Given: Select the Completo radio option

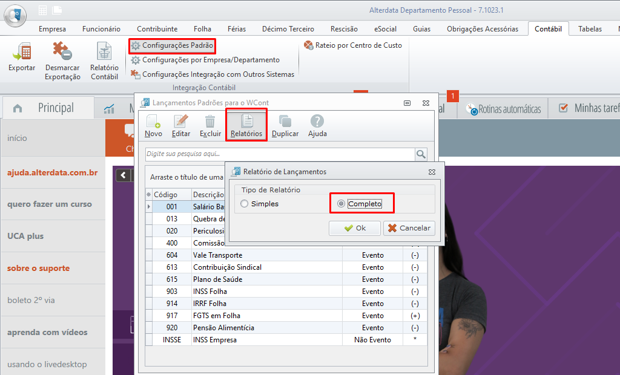Looking at the screenshot, I should (360, 204).
